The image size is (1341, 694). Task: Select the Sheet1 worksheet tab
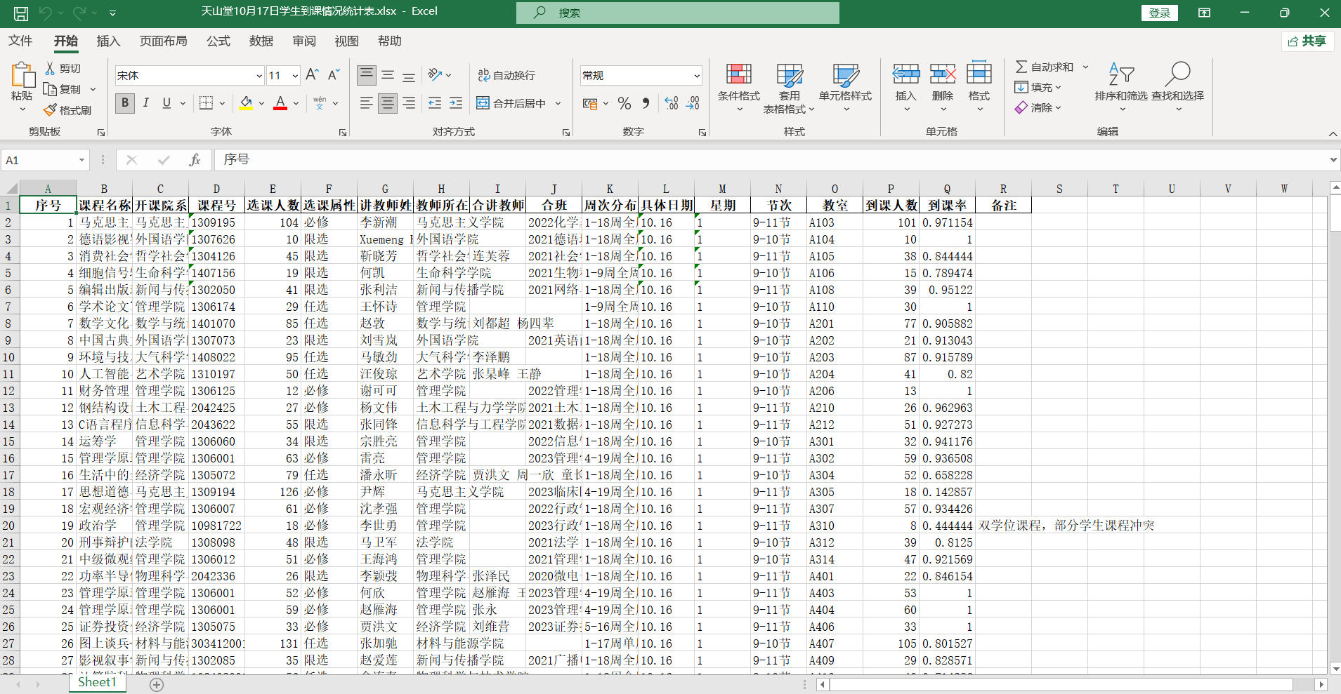(x=97, y=682)
